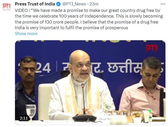Click the Press Trust of India name
The width and height of the screenshot is (168, 127).
click(x=35, y=4)
